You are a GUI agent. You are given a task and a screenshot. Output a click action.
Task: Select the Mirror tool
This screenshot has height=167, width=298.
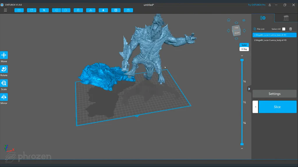coord(4,97)
